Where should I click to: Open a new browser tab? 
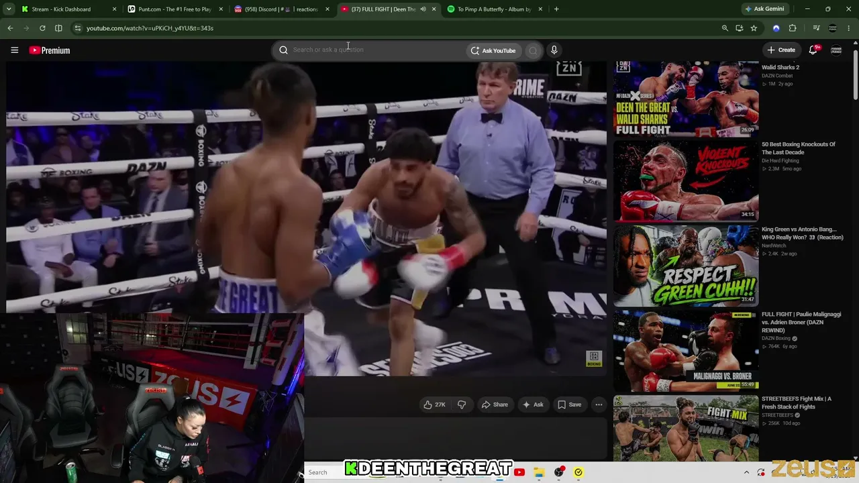556,9
